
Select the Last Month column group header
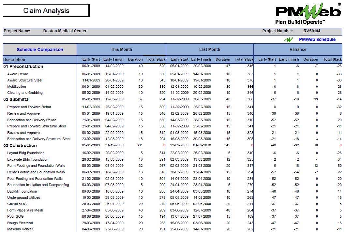coord(210,50)
